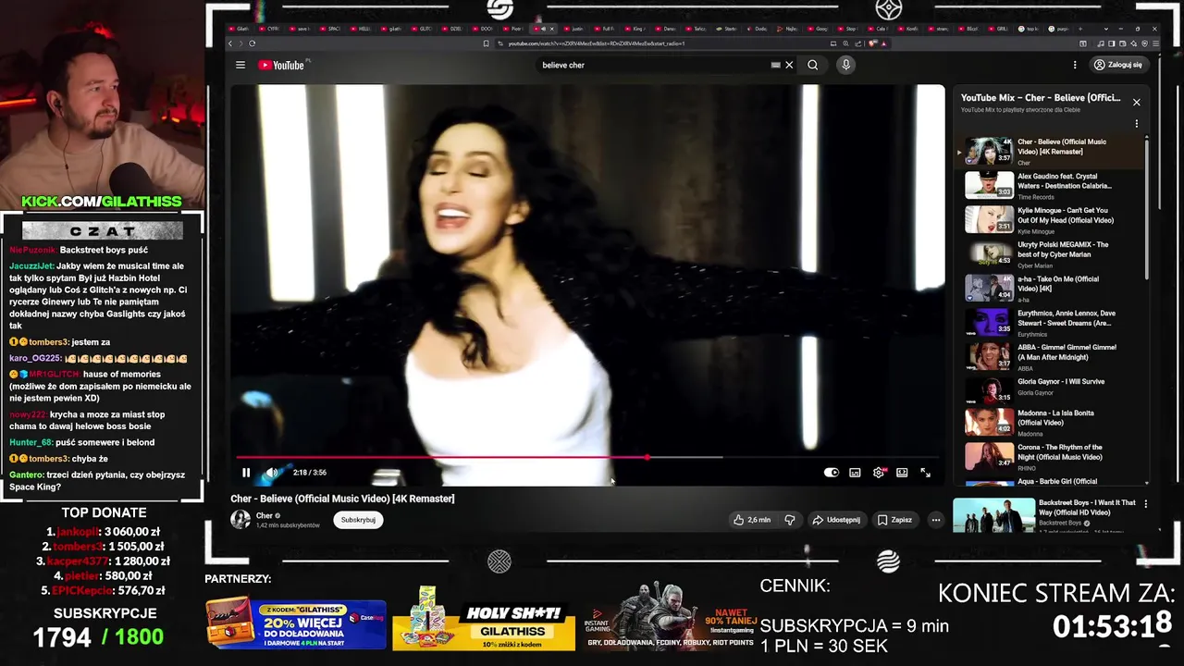
Task: Switch to the justin browser tab
Action: (x=575, y=29)
